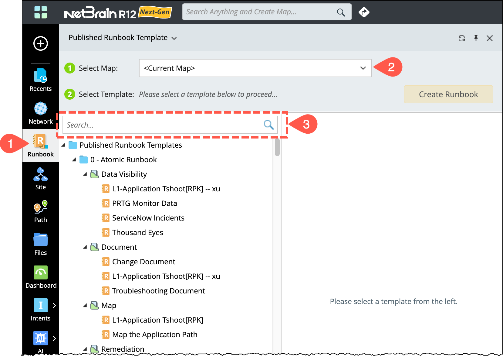Open Network in the sidebar

(x=41, y=113)
